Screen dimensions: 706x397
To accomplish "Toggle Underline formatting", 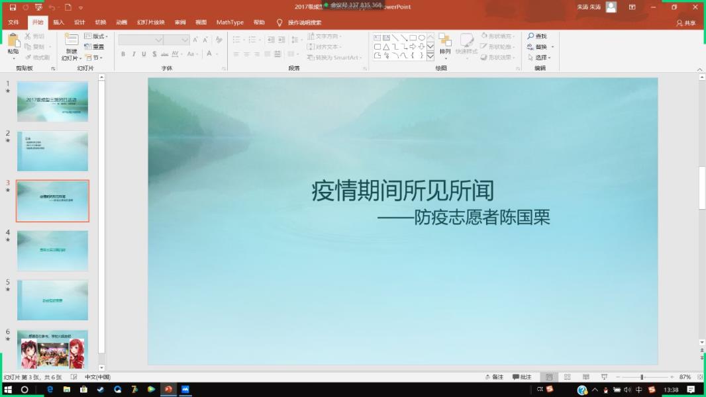I will [144, 54].
